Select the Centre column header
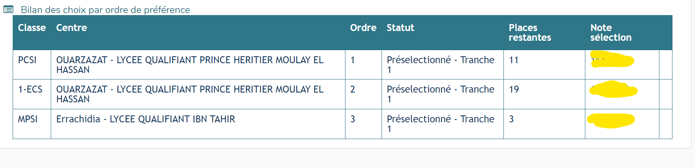695x168 pixels. (x=72, y=28)
